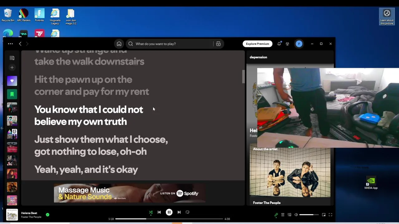The image size is (399, 224).
Task: Open the user profile avatar 'F'
Action: (299, 44)
